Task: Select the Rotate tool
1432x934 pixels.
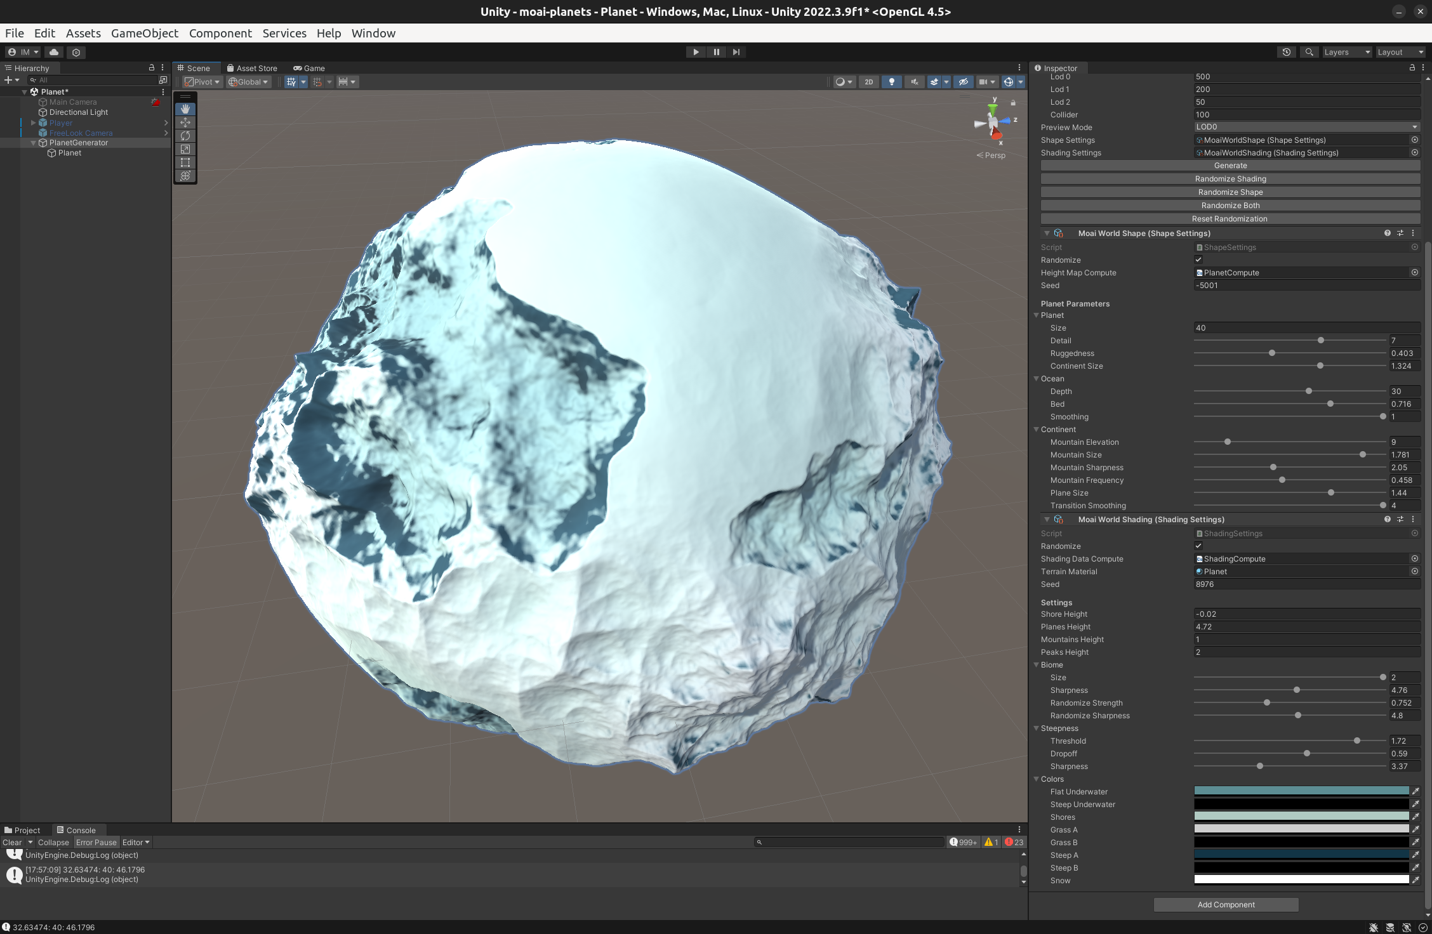Action: 185,136
